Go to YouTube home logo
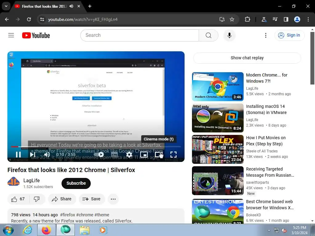The image size is (315, 236). click(x=36, y=35)
